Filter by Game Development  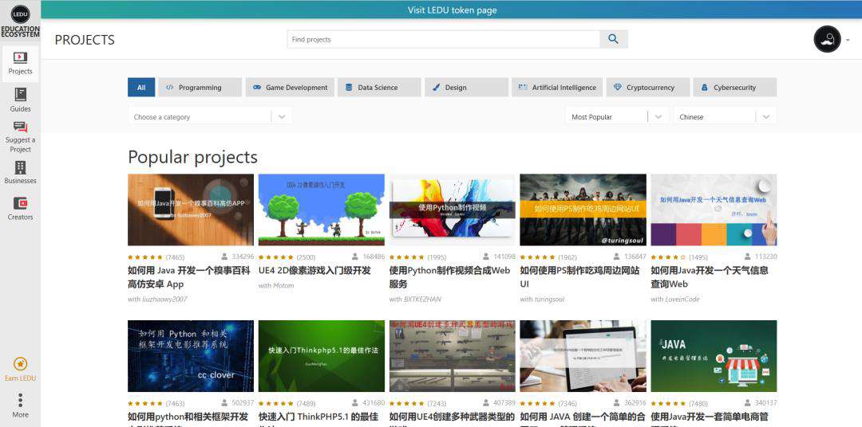click(x=290, y=88)
